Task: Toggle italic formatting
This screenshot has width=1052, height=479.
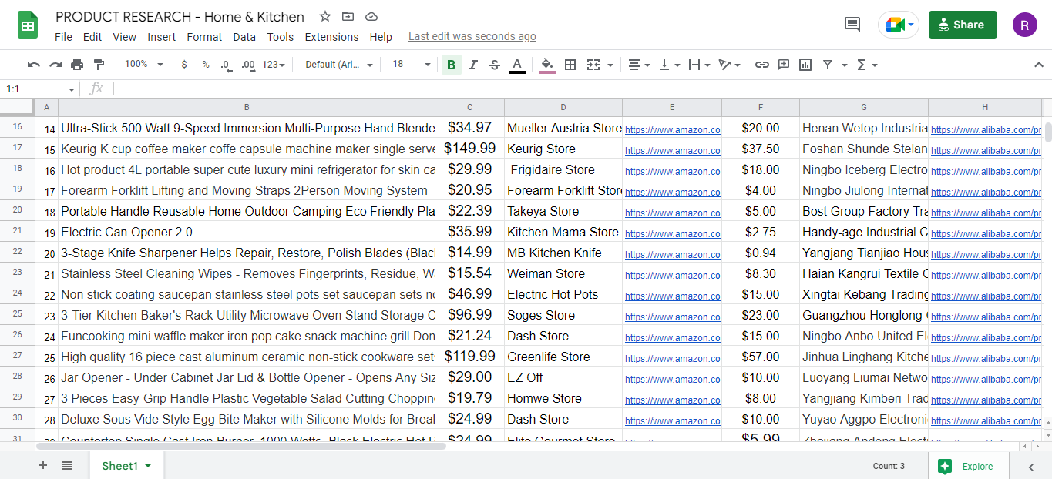Action: pos(472,65)
